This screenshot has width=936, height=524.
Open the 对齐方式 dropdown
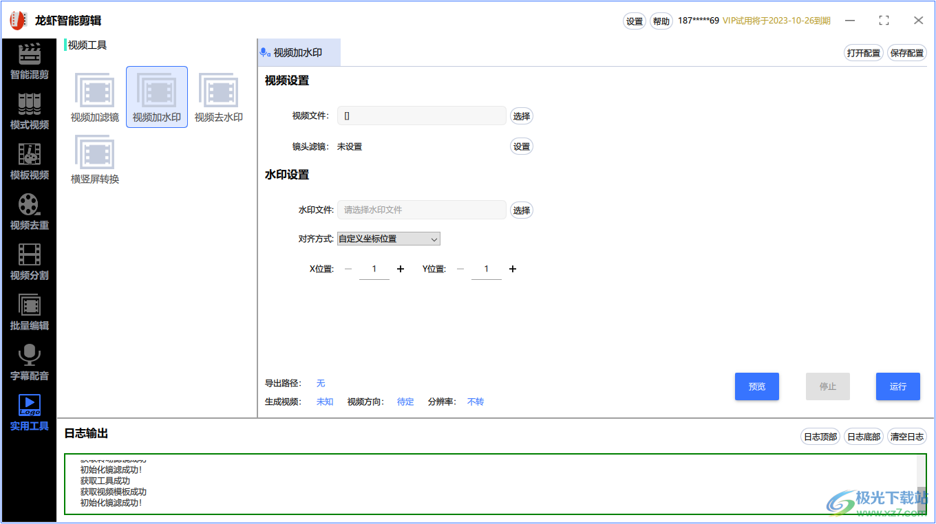[x=388, y=239]
